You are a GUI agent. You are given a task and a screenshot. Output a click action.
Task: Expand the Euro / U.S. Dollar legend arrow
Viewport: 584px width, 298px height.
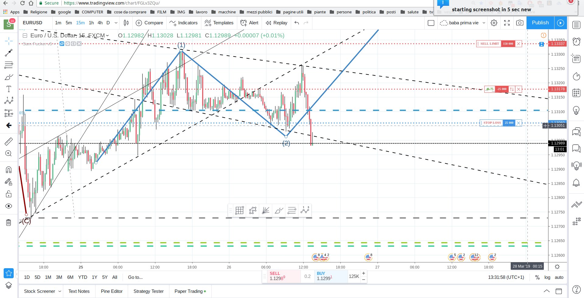[107, 36]
